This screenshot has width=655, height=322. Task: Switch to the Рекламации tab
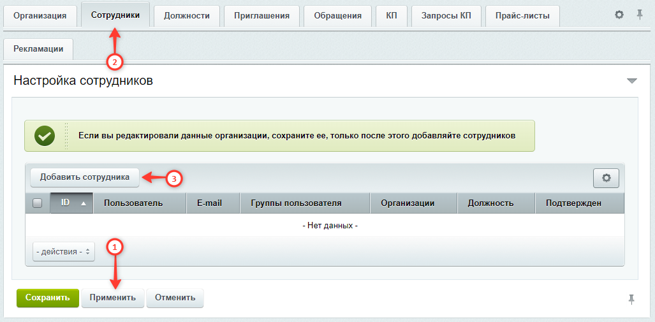coord(38,49)
